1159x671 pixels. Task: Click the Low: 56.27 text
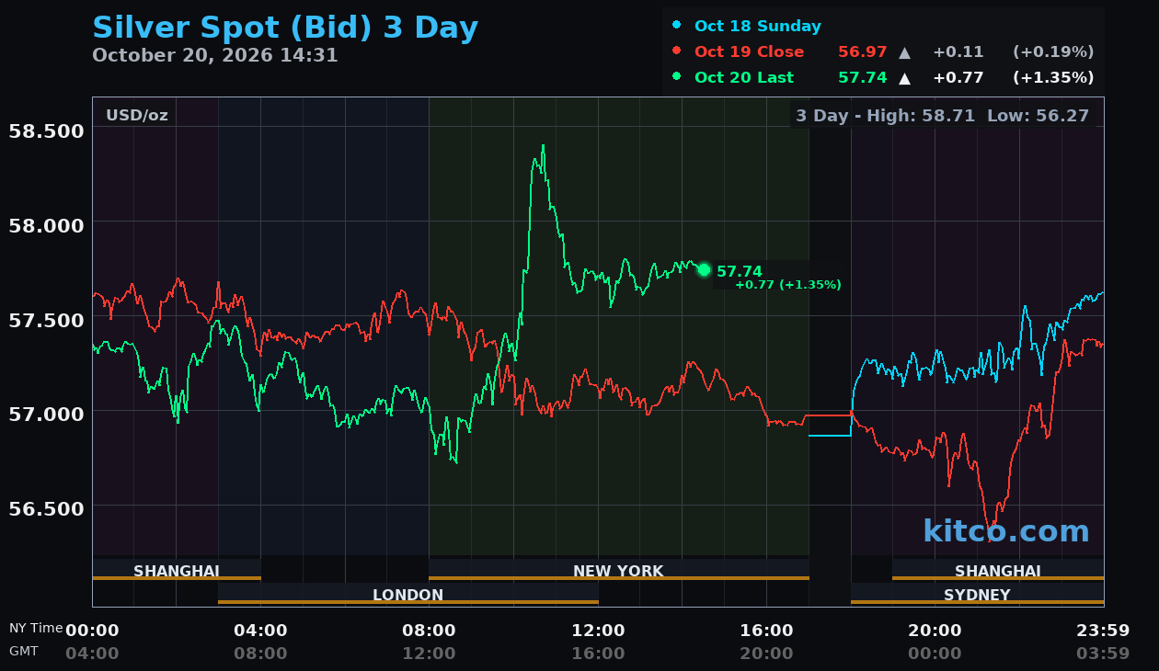click(x=1038, y=116)
